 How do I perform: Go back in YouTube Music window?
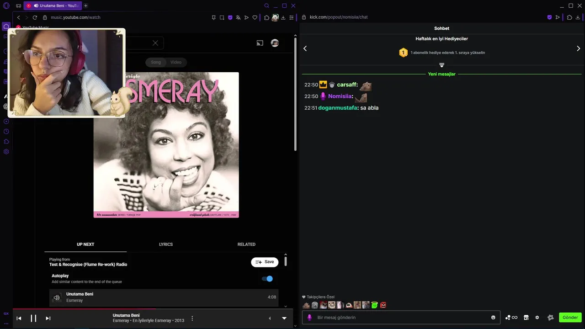click(x=18, y=17)
